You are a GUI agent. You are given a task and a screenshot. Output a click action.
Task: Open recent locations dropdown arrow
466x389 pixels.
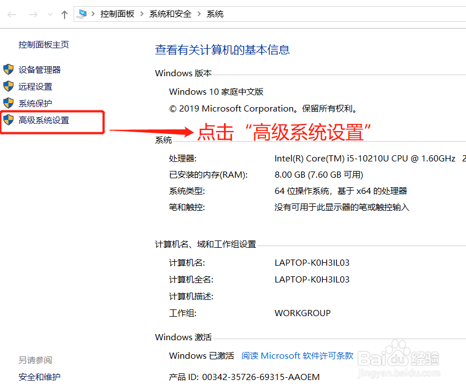click(50, 14)
